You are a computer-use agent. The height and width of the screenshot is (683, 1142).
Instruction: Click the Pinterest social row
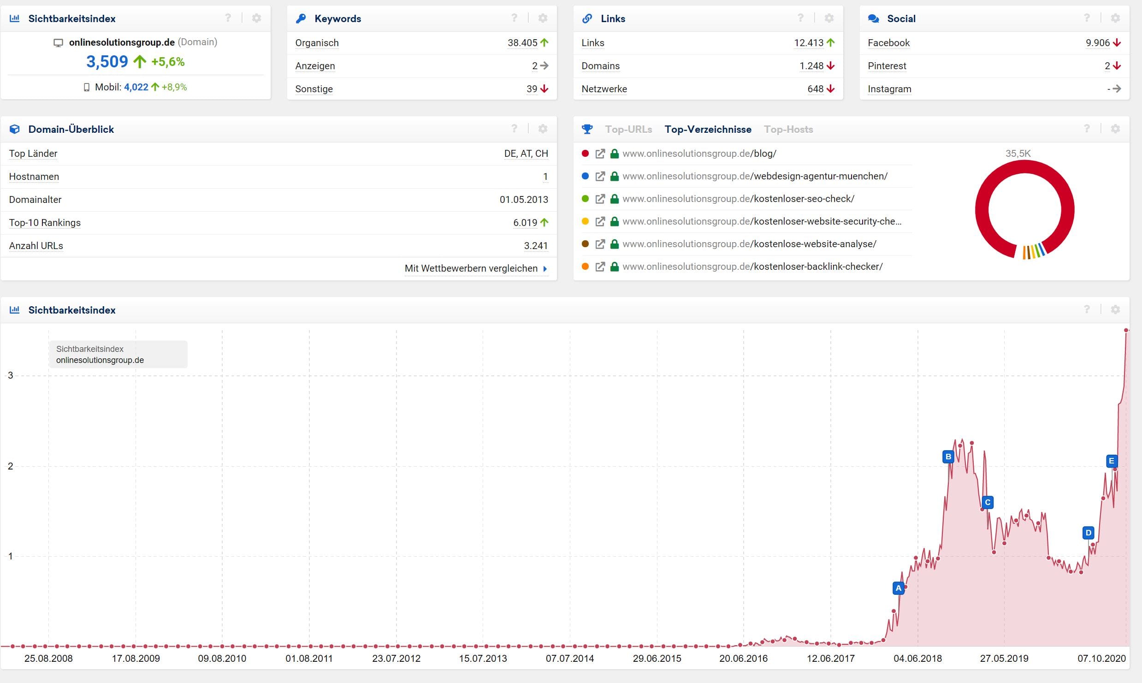click(x=994, y=66)
